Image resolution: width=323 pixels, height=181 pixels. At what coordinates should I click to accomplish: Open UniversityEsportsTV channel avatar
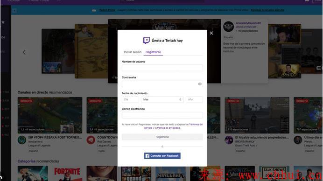coord(228,27)
